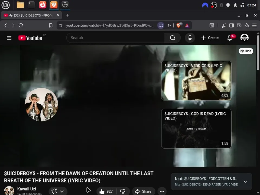The image size is (260, 195).
Task: Open the Brave Shields lion icon
Action: [x=179, y=25]
